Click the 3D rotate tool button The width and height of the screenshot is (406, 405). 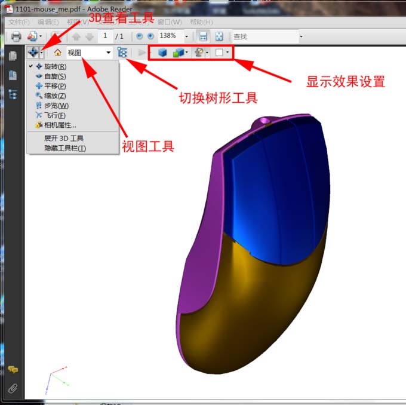tap(33, 53)
